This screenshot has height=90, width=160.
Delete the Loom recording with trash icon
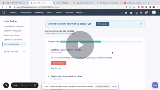(x=35, y=85)
